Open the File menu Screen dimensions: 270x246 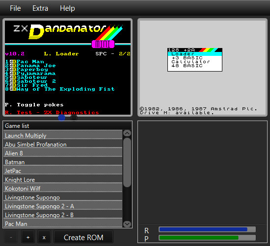(15, 8)
